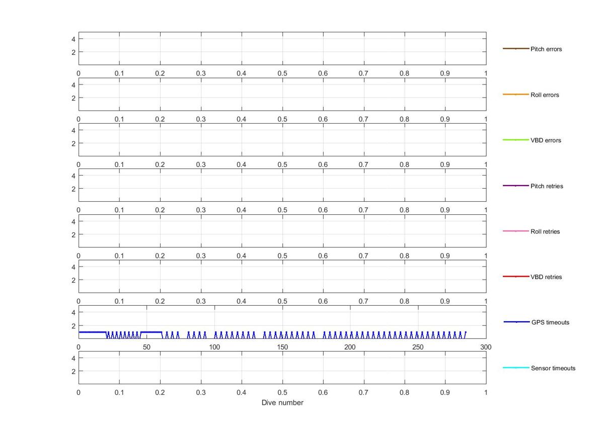This screenshot has height=432, width=604.
Task: Click the 50 tick on the GPS timeouts axis
Action: pos(146,347)
